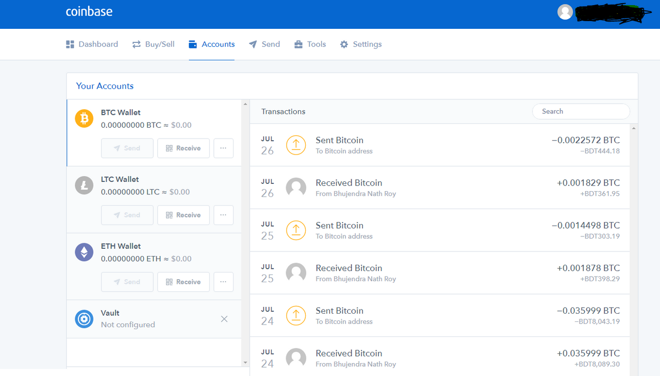Select the BTC Wallet title
Viewport: 660px width, 376px height.
pyautogui.click(x=121, y=112)
